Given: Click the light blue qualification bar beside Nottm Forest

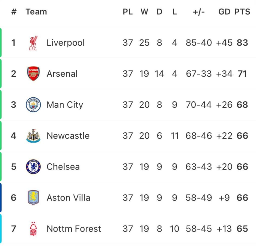Looking at the screenshot, I should click(1, 229).
